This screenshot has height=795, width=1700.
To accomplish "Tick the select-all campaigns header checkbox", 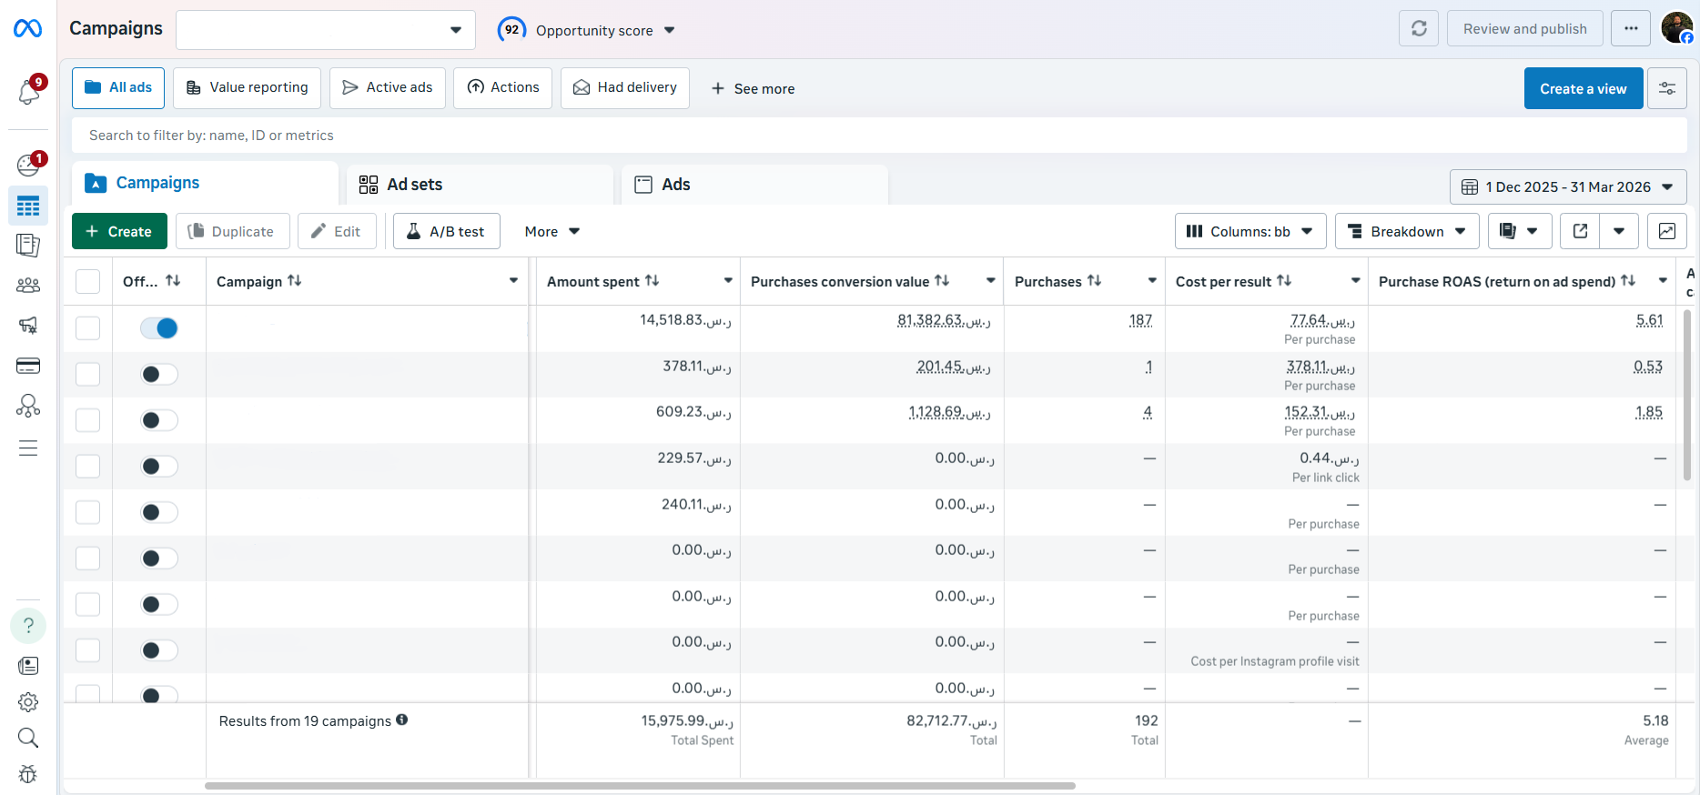I will click(x=87, y=281).
